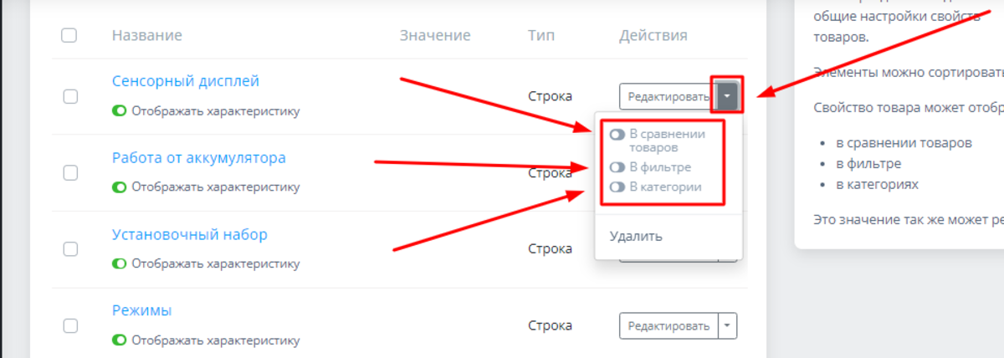Tick the select-all checkbox in table header

click(69, 35)
